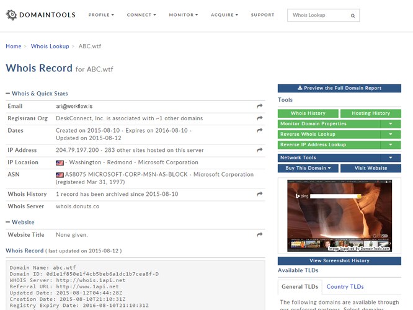The height and width of the screenshot is (310, 413).
Task: Go to the Home breadcrumb link
Action: click(x=14, y=46)
